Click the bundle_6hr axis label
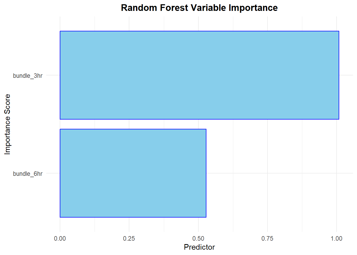Screen dimensions: 357x255 click(x=28, y=174)
